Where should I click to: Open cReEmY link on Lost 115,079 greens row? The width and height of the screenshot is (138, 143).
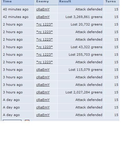pos(43,70)
